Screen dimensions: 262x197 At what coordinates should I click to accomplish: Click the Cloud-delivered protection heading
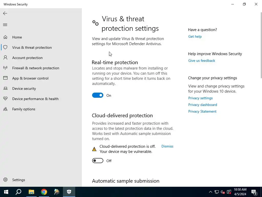click(x=122, y=115)
